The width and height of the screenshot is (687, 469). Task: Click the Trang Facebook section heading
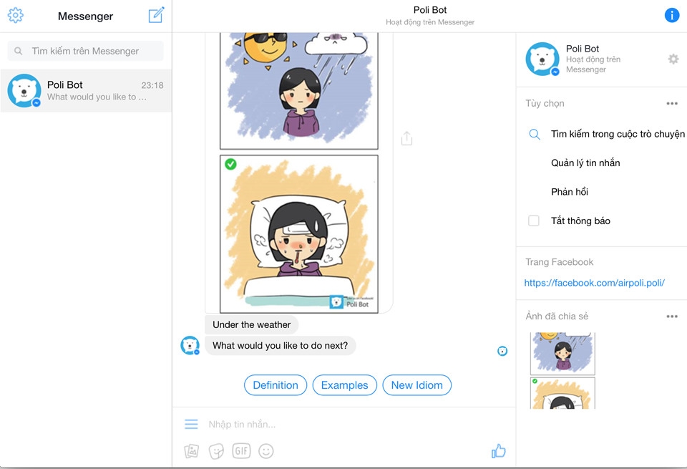[559, 262]
